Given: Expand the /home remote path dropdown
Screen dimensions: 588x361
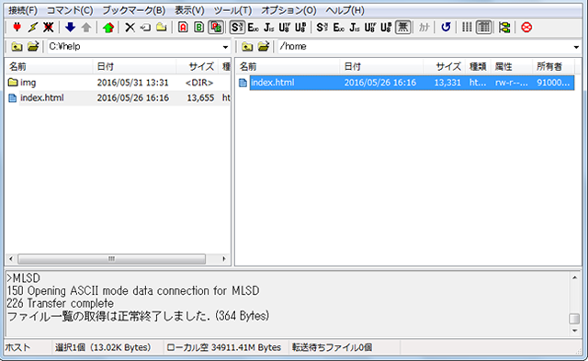Looking at the screenshot, I should pos(576,47).
